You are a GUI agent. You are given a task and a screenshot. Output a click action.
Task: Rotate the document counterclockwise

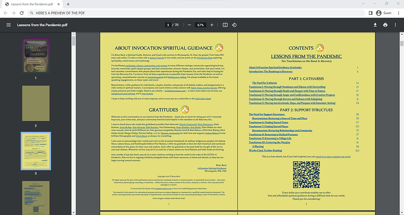[234, 25]
